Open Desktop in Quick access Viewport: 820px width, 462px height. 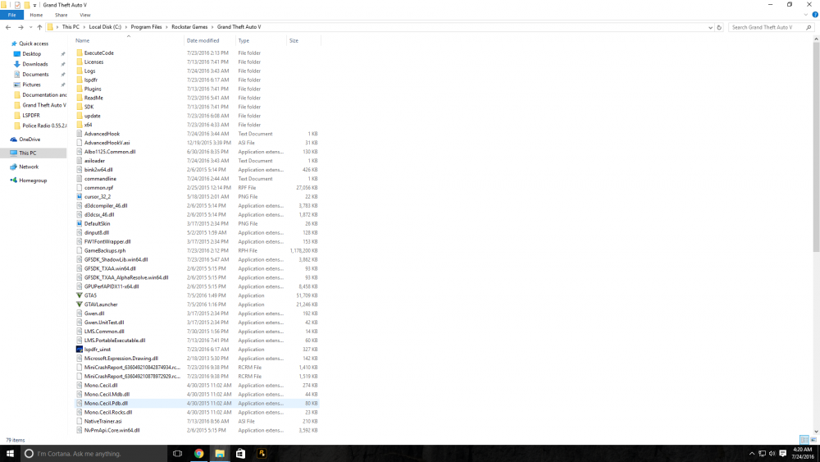[x=31, y=54]
